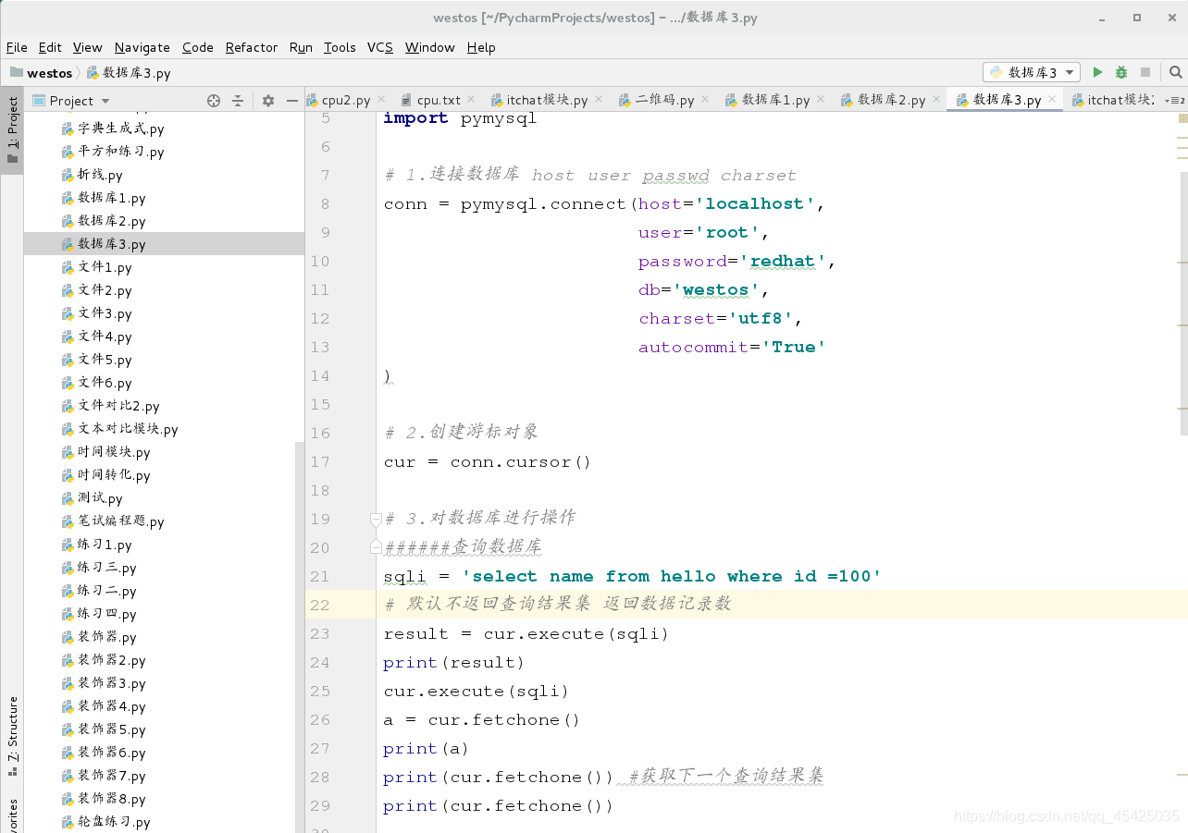
Task: Open the Refactor menu
Action: pos(252,47)
